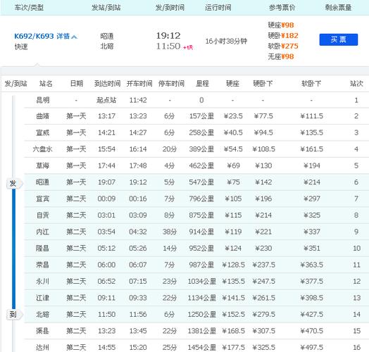
Task: Select the 无座¥98 price entry
Action: 281,57
